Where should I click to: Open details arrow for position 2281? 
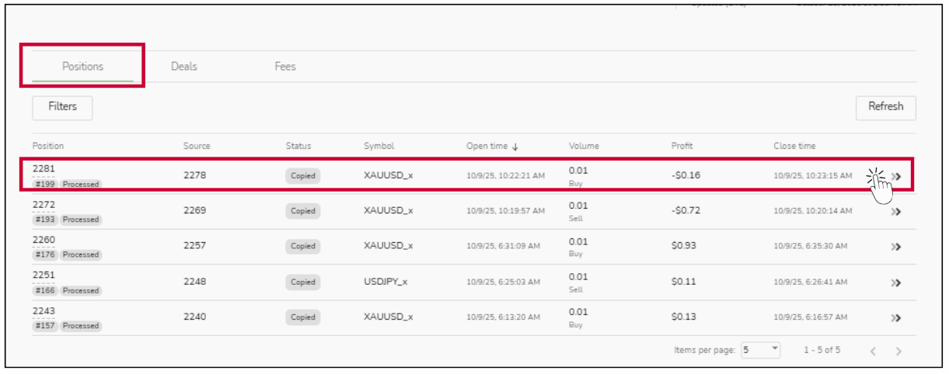[x=895, y=176]
